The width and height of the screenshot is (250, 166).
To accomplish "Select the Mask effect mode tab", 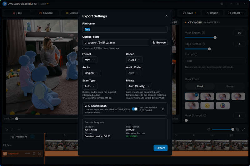I will click(200, 86).
